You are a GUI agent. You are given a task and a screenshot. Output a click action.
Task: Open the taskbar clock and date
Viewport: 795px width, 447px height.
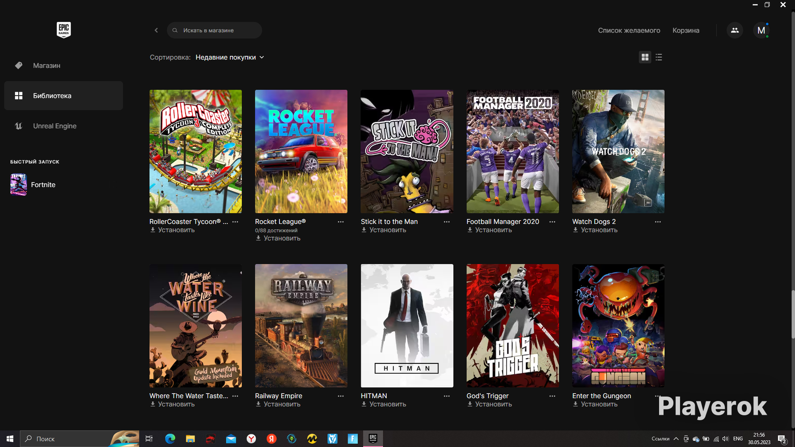coord(759,439)
